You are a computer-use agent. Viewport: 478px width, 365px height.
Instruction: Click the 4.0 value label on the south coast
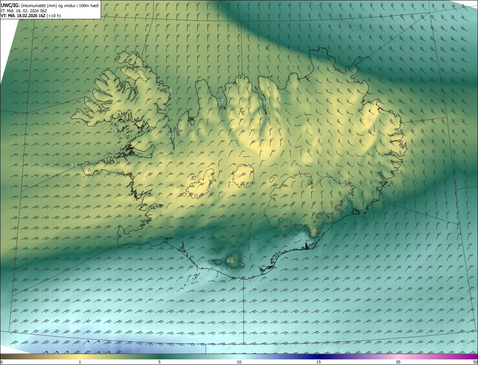pyautogui.click(x=230, y=261)
